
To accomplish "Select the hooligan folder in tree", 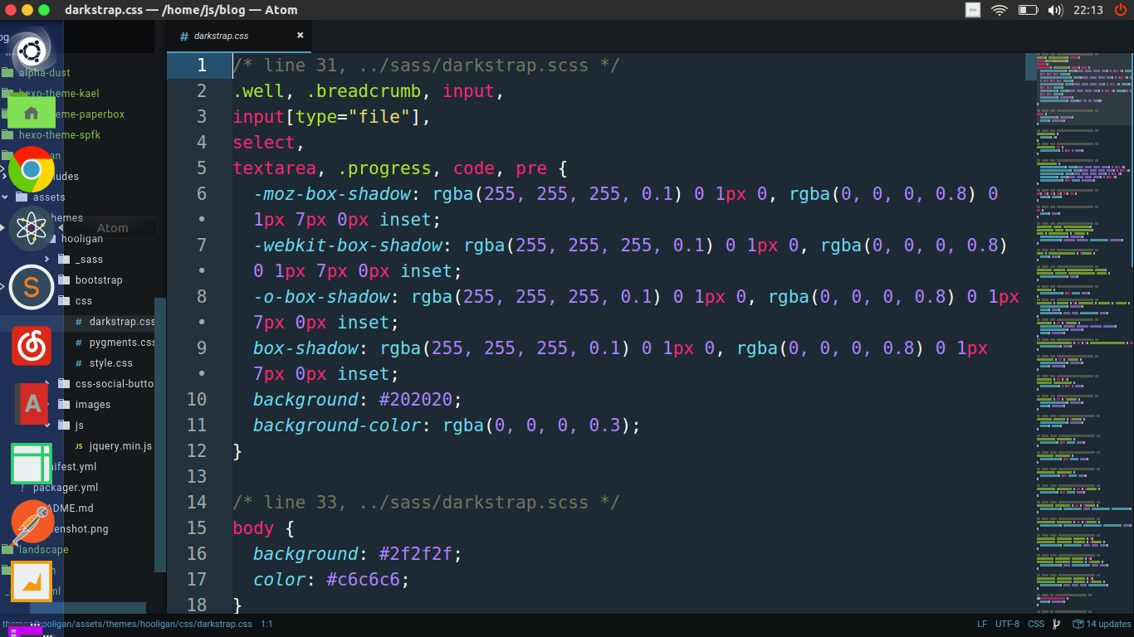I will click(x=82, y=239).
